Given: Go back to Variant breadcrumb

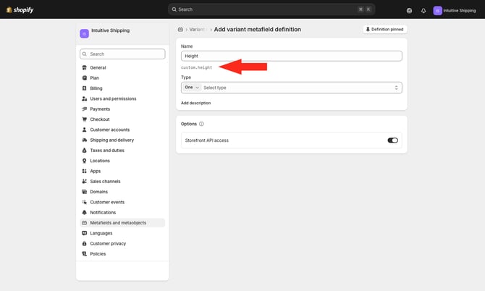Looking at the screenshot, I should [197, 30].
